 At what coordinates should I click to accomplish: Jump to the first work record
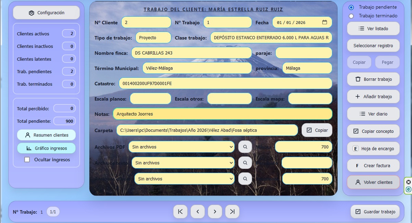pos(180,212)
